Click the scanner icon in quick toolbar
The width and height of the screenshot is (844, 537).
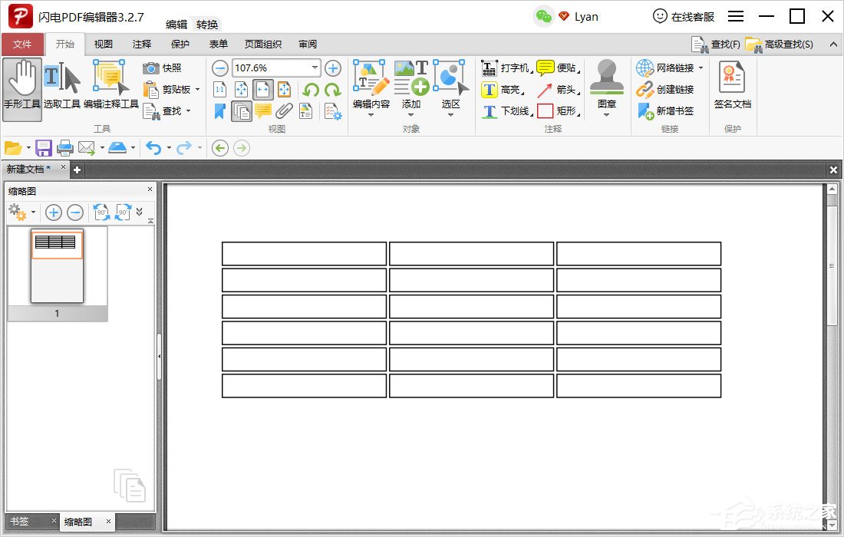(x=117, y=148)
